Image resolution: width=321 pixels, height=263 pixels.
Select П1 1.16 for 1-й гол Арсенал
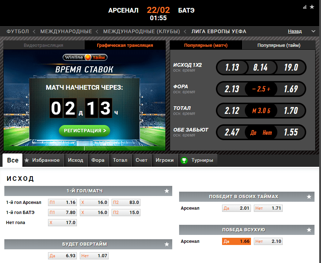point(62,202)
